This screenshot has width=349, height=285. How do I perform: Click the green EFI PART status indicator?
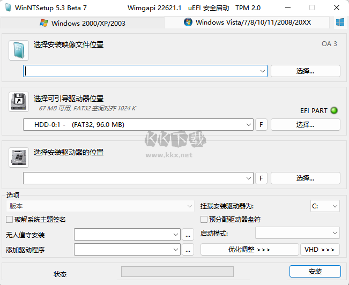point(334,110)
